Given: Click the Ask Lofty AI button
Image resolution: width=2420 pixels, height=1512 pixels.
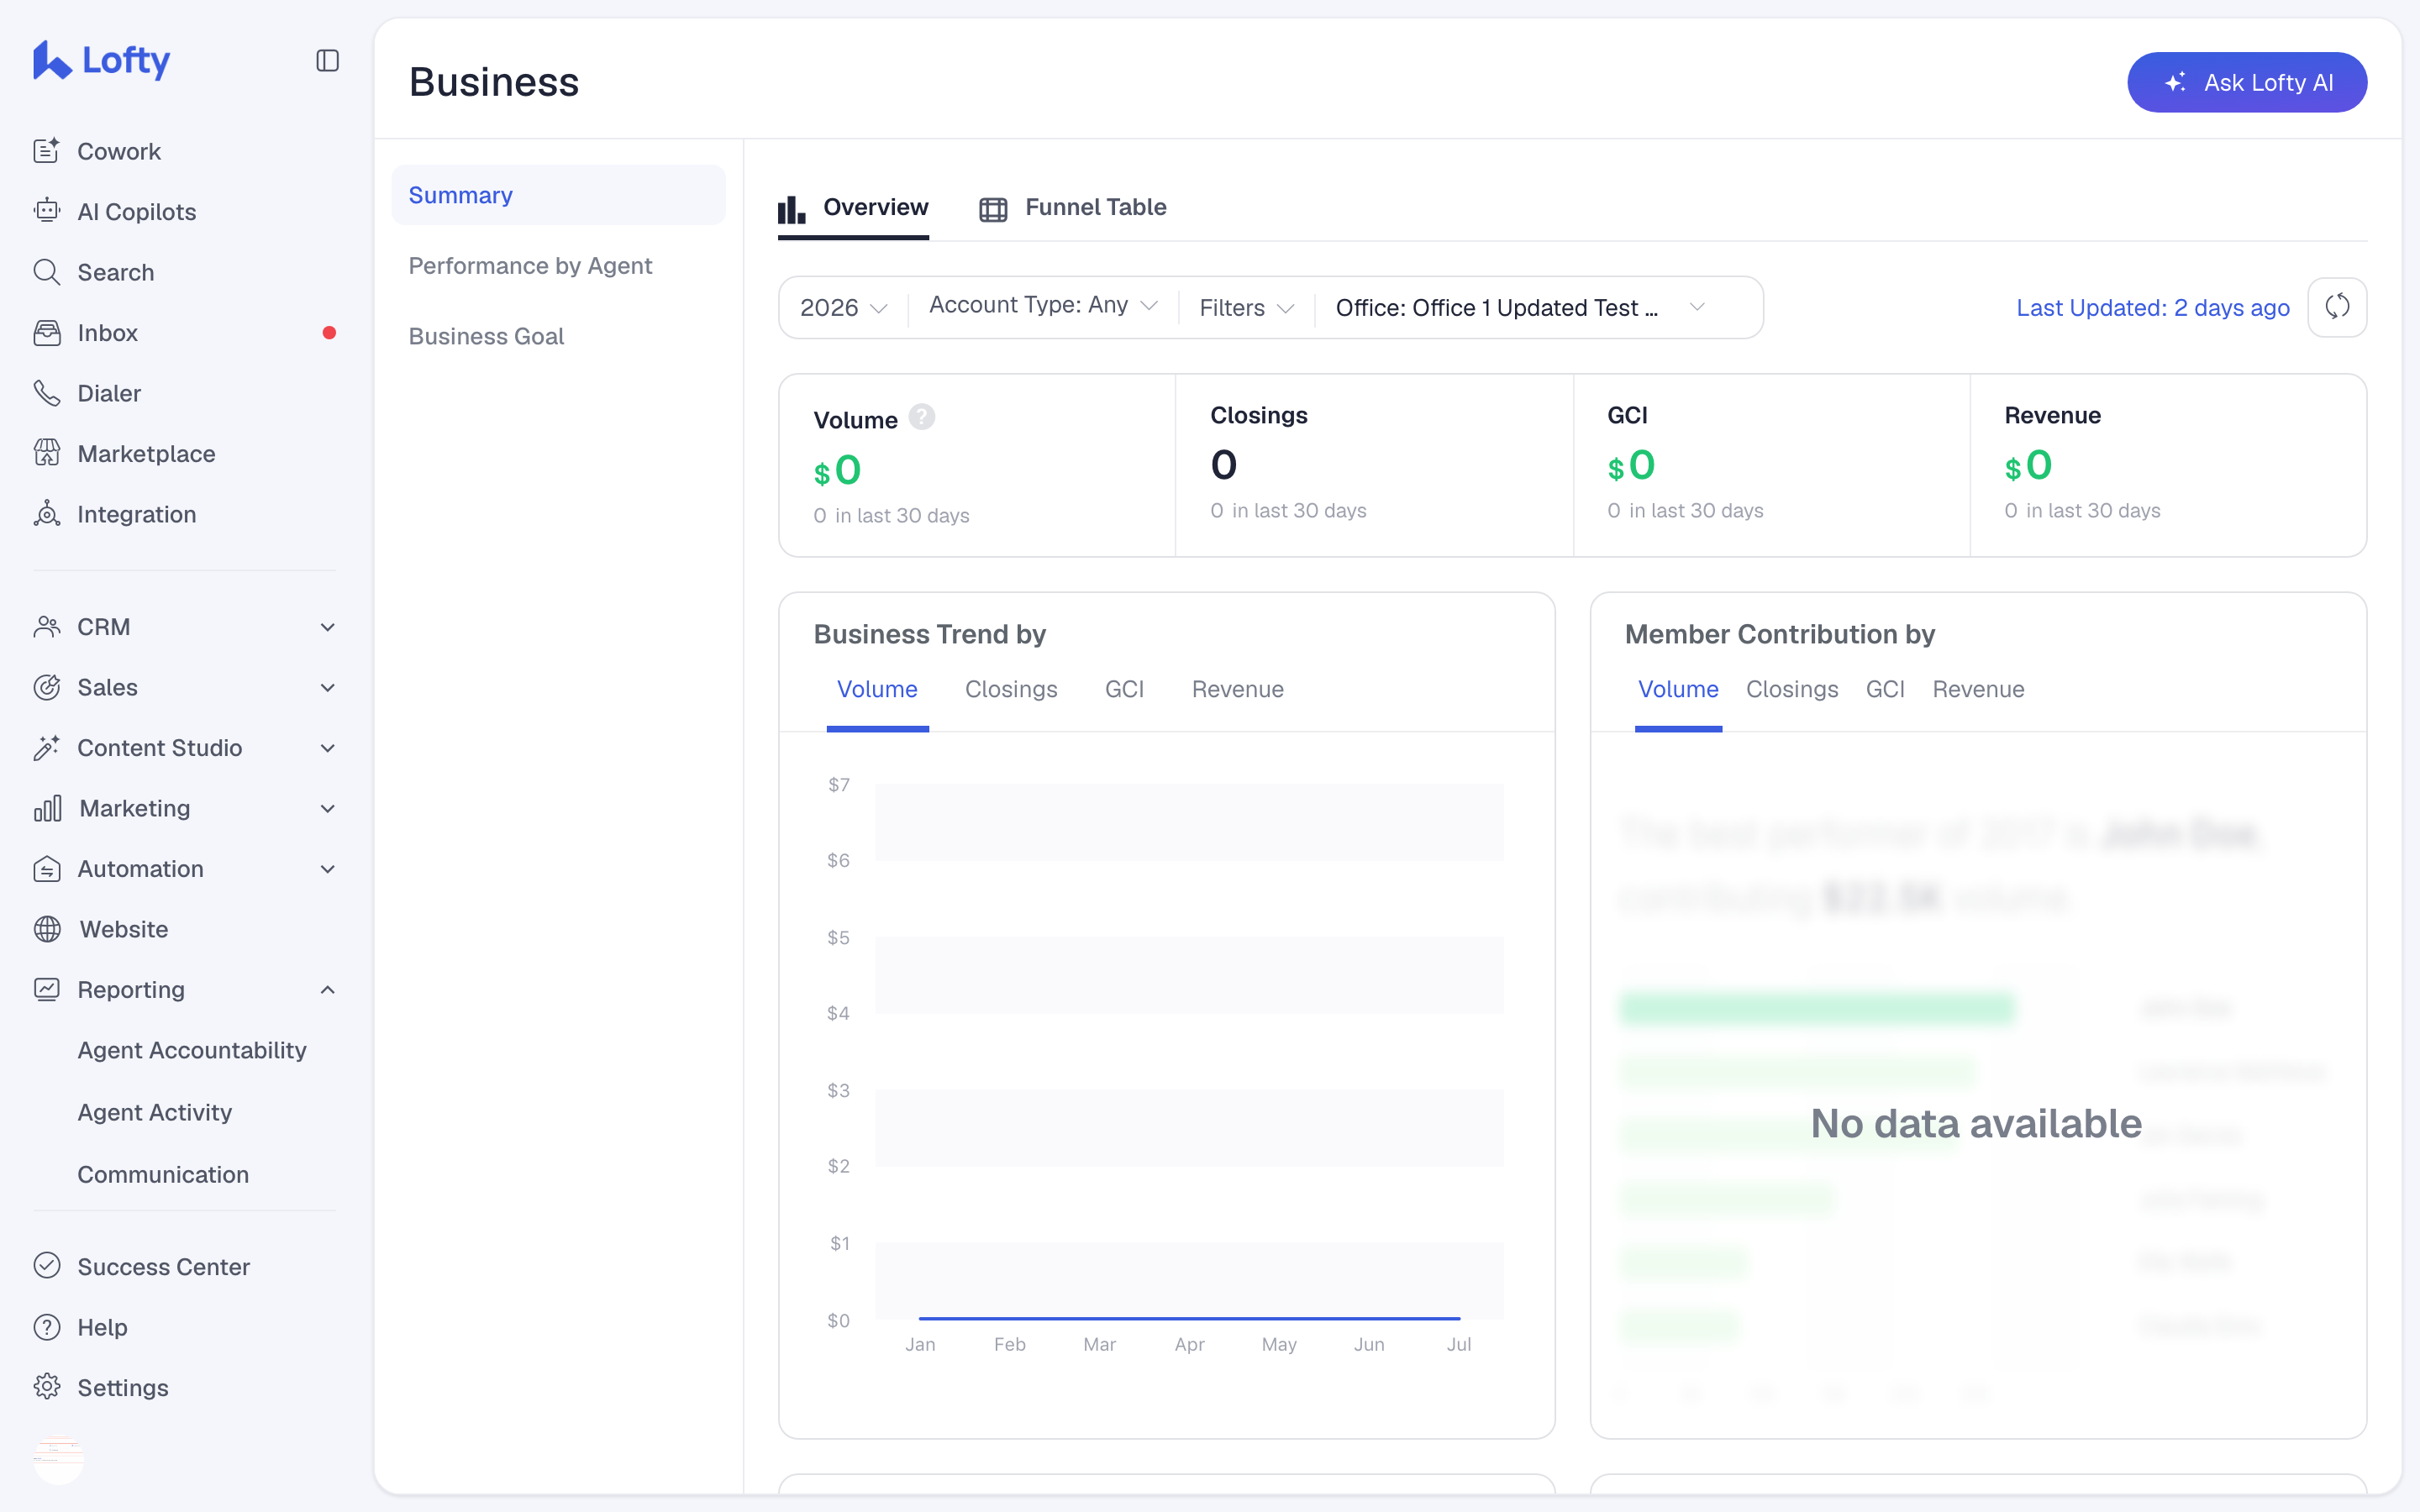Looking at the screenshot, I should pyautogui.click(x=2246, y=82).
